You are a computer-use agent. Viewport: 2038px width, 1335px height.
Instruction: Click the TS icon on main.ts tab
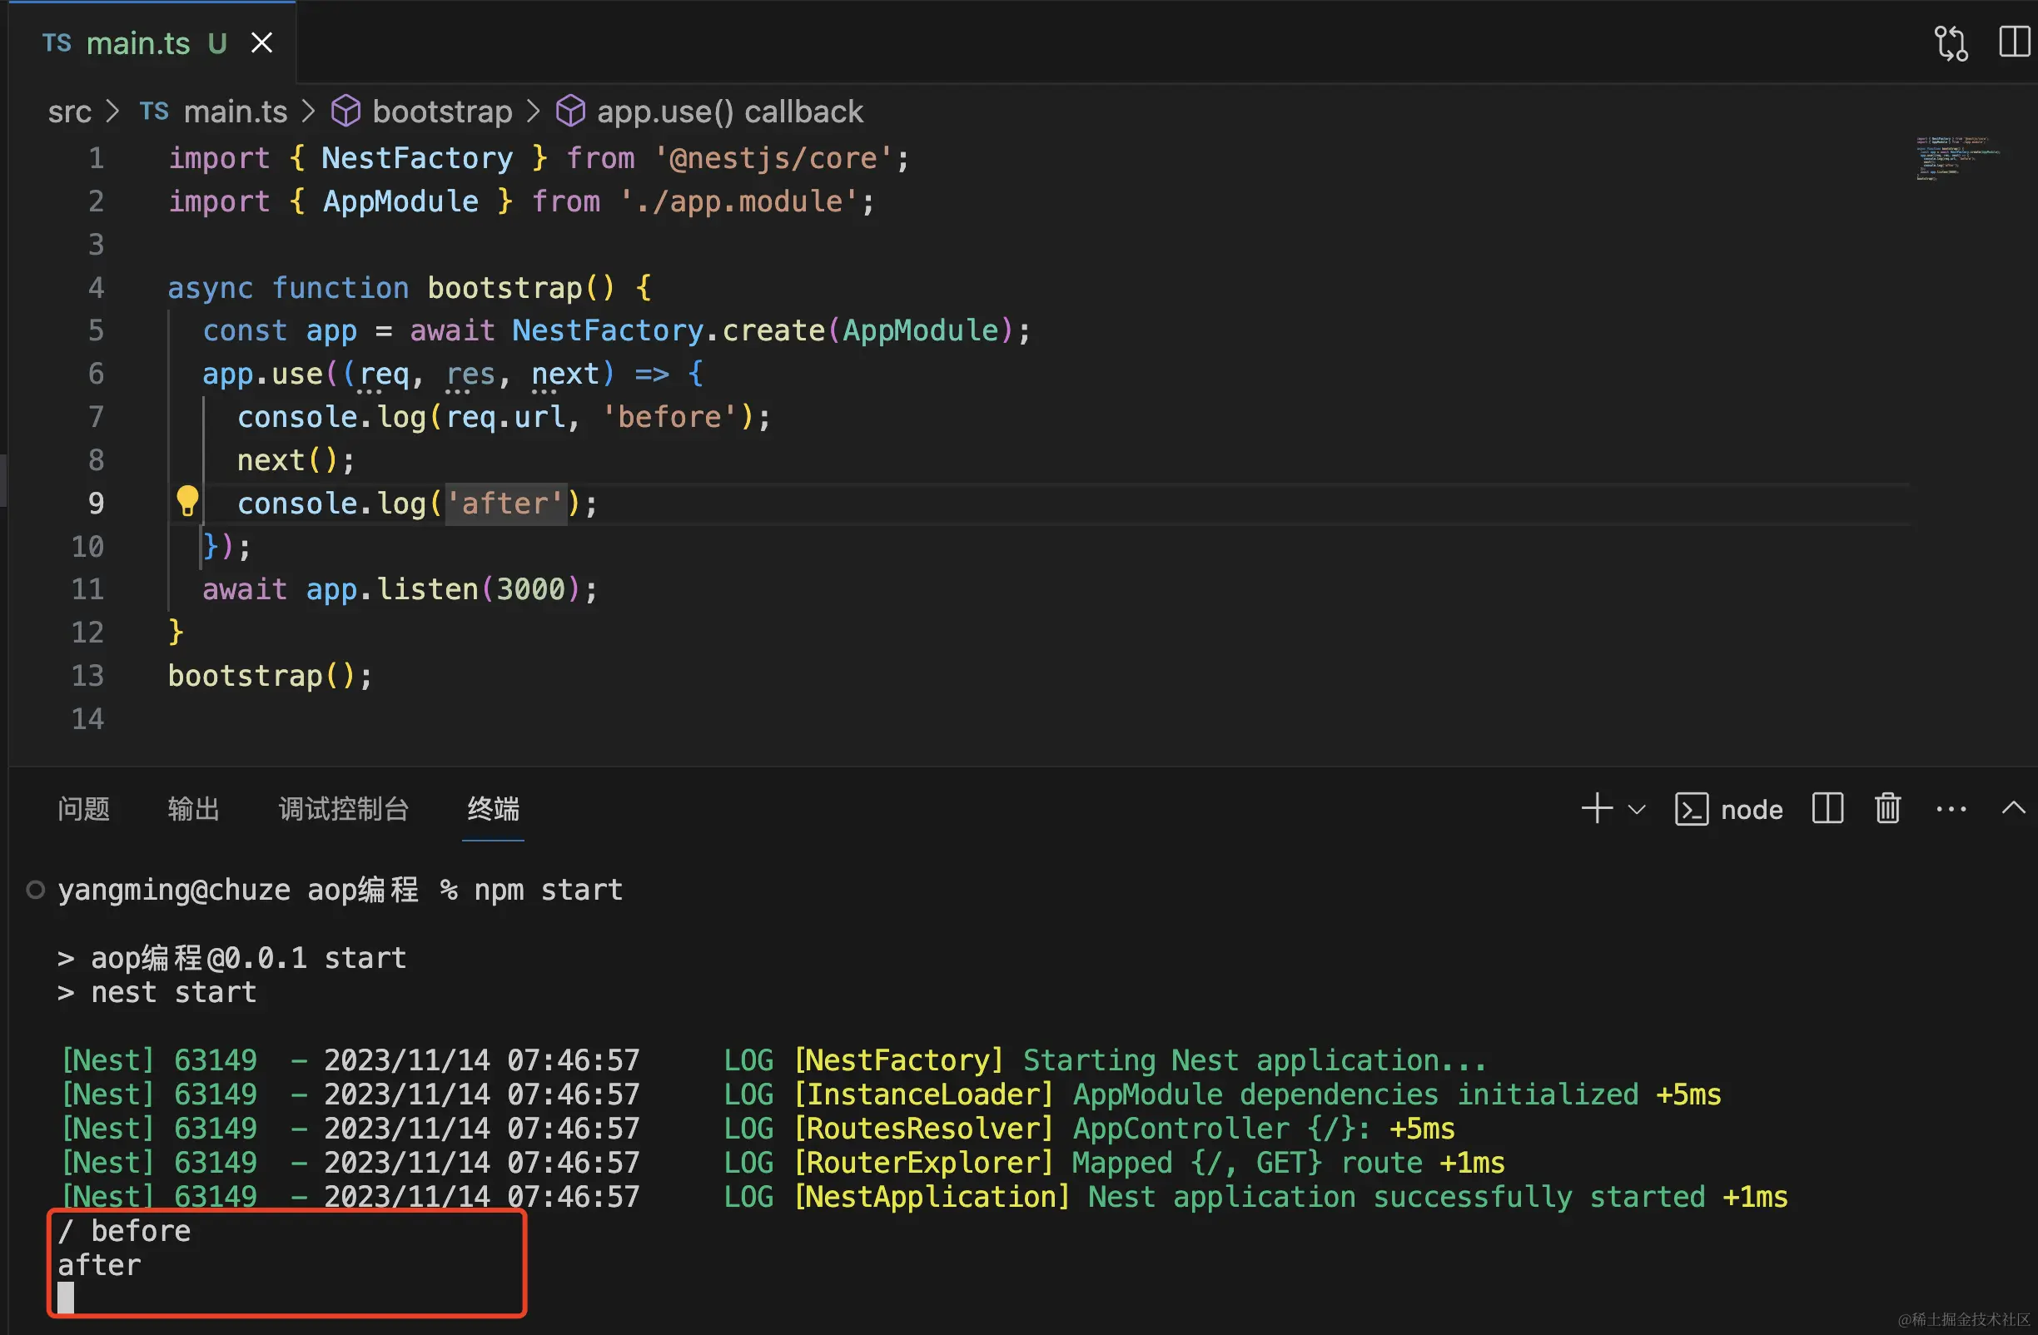[57, 42]
